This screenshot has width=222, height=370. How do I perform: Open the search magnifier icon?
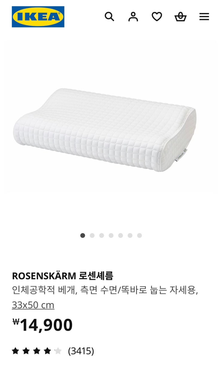point(109,17)
